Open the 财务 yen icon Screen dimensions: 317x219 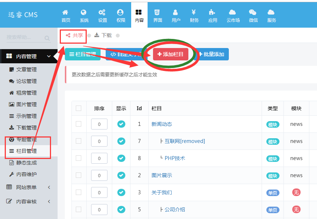[194, 12]
